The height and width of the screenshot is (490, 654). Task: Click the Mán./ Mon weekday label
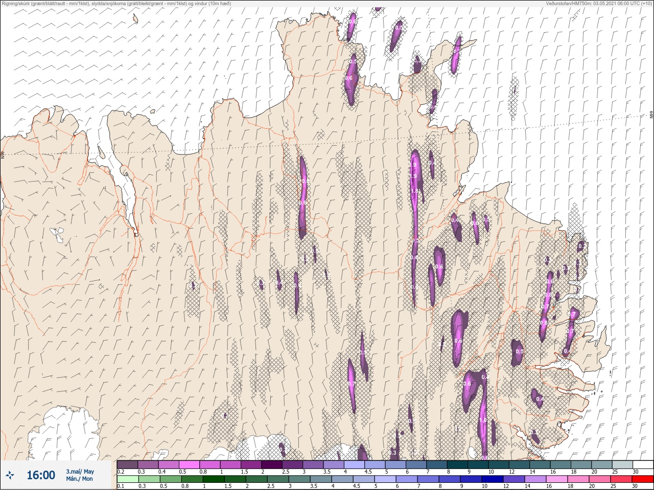point(80,479)
